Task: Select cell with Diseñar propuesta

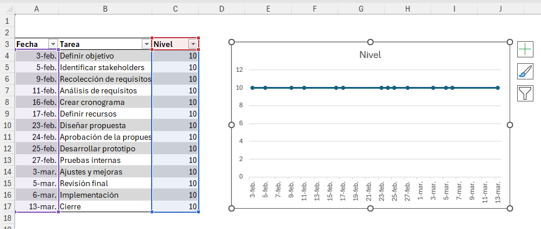Action: [105, 125]
